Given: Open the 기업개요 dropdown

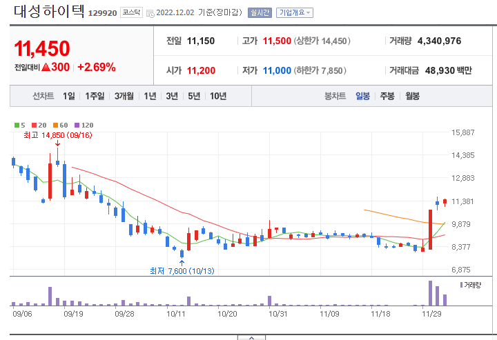Looking at the screenshot, I should coord(295,12).
